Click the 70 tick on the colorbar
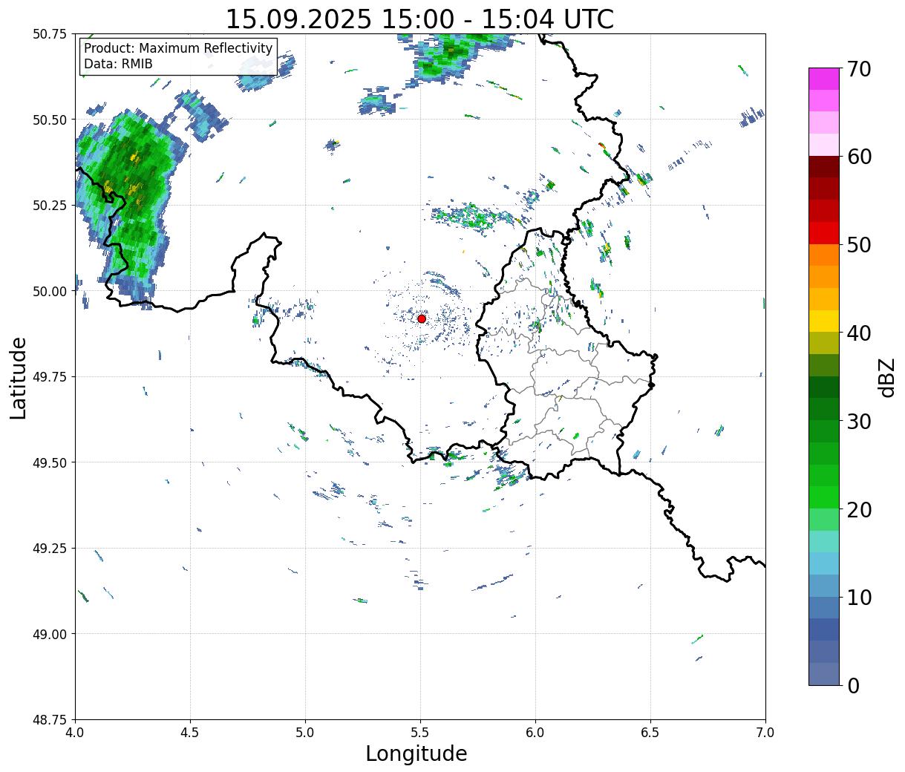This screenshot has height=772, width=905. point(858,69)
